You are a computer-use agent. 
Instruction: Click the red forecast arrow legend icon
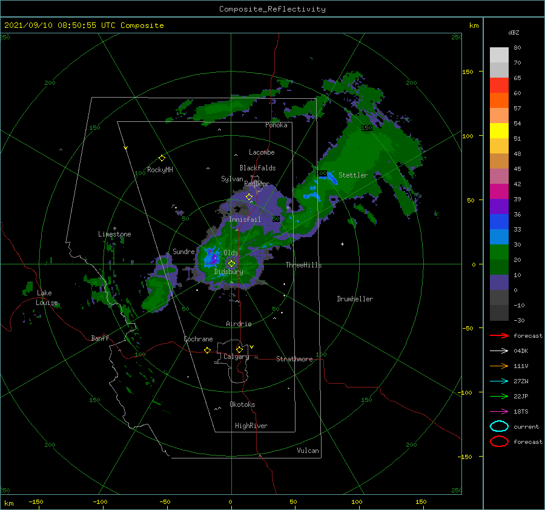tap(499, 335)
